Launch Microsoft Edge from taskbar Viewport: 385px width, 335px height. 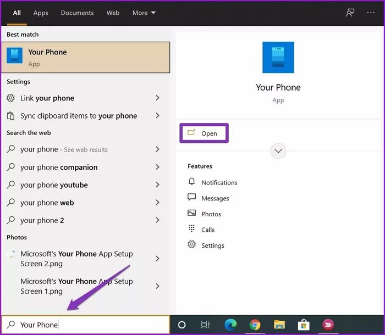tap(230, 325)
